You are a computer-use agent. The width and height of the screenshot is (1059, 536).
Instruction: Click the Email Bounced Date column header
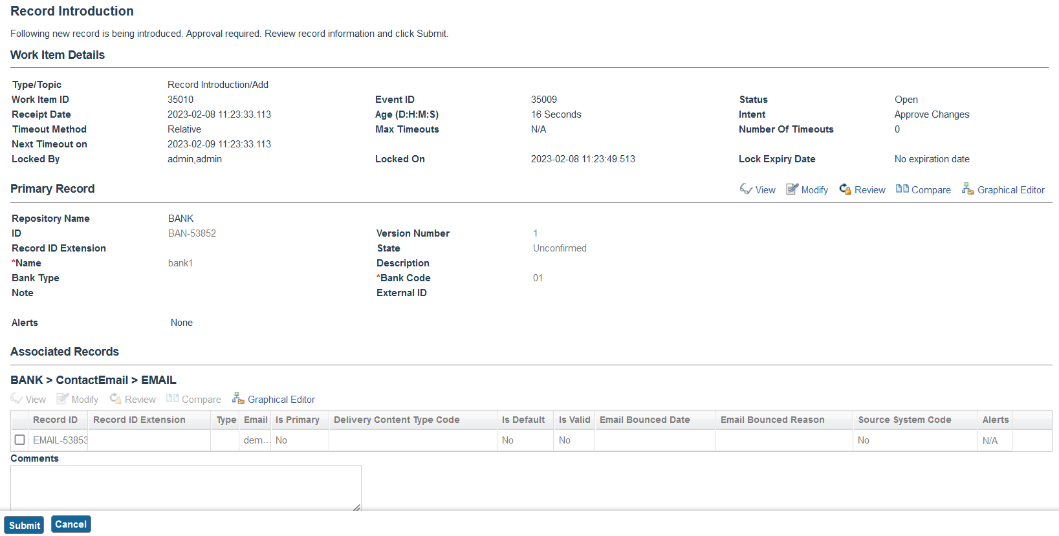(644, 420)
